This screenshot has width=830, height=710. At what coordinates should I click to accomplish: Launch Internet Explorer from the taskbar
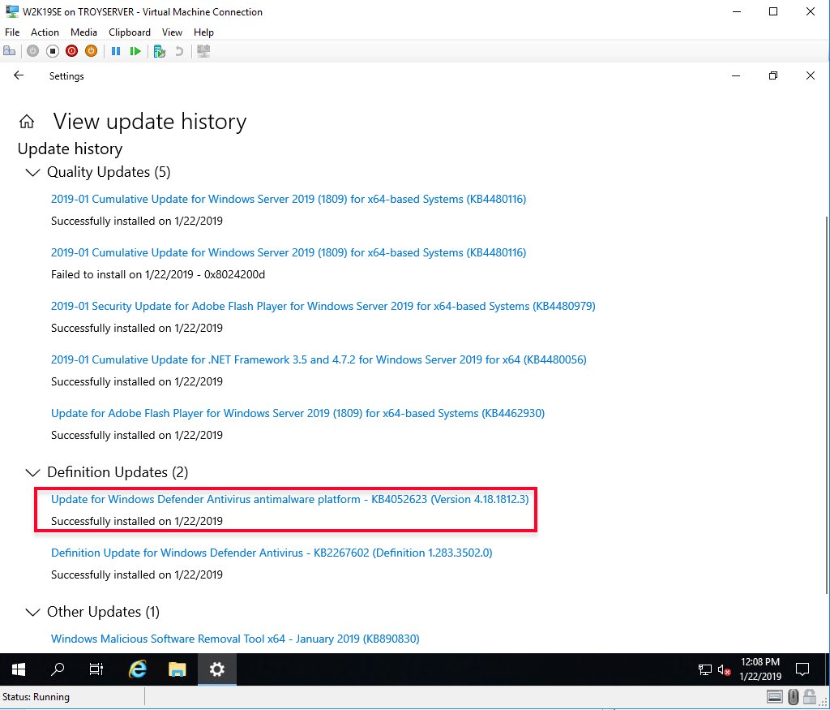click(x=138, y=669)
